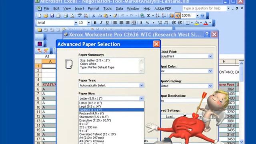This screenshot has width=256, height=144.
Task: Apply Percent style icon
Action: pos(147,23)
